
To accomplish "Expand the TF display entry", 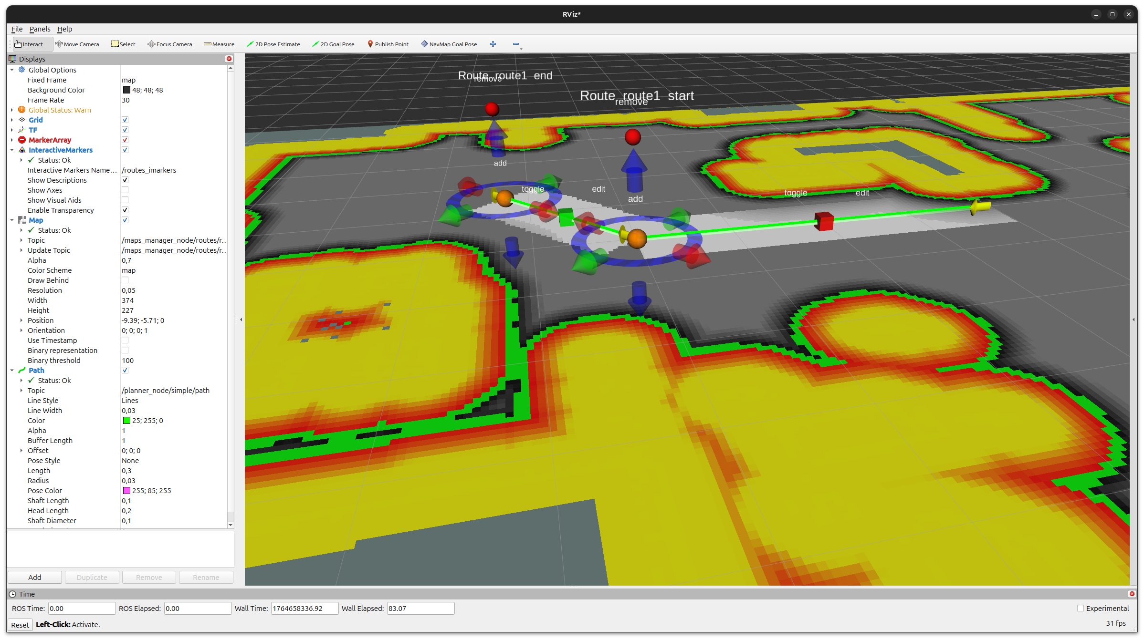I will 12,130.
